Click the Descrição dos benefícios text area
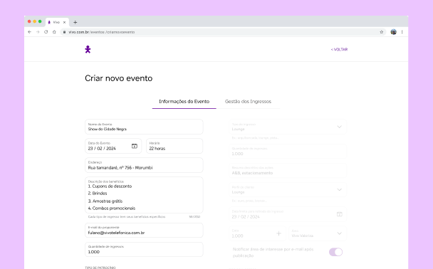This screenshot has height=269, width=433. click(144, 195)
